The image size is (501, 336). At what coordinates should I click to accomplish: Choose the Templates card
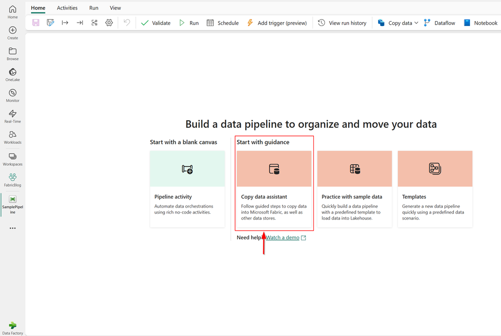coord(435,189)
